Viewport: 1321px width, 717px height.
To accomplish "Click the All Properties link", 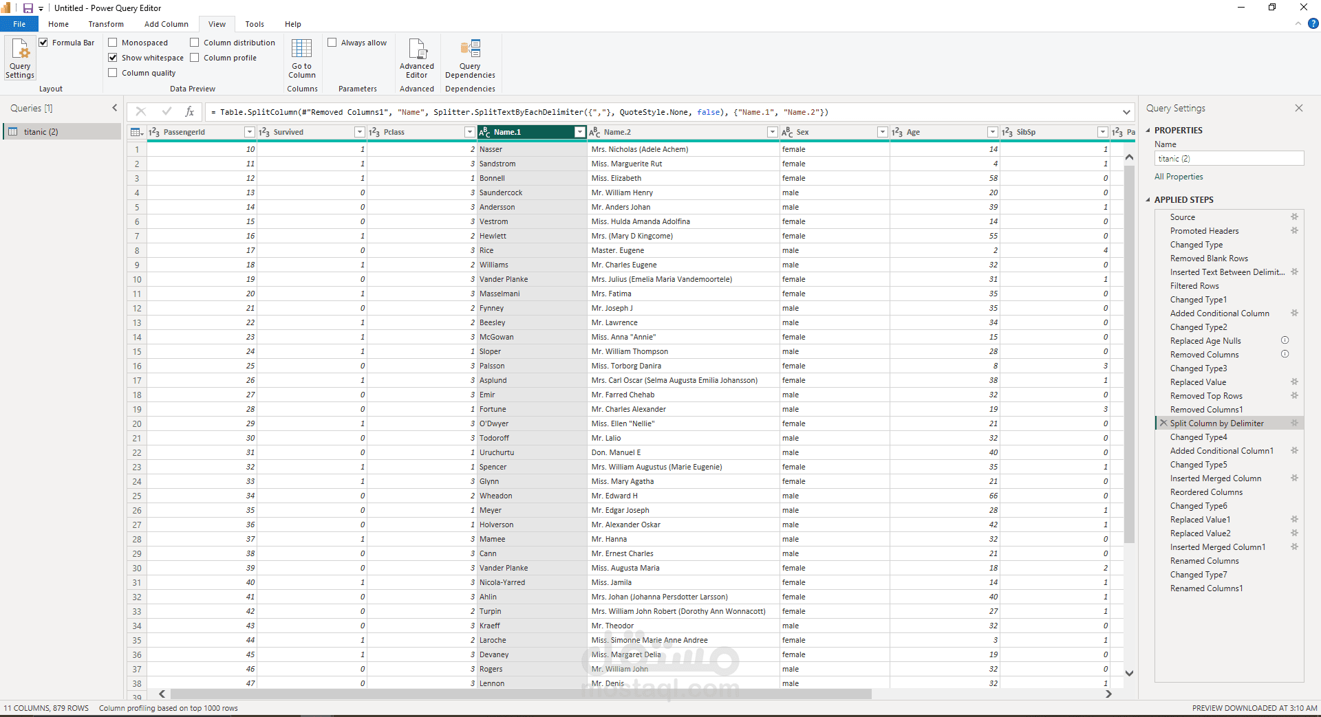I will click(x=1179, y=177).
